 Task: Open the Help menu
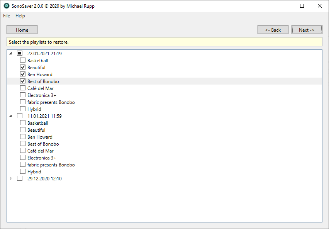click(x=20, y=16)
